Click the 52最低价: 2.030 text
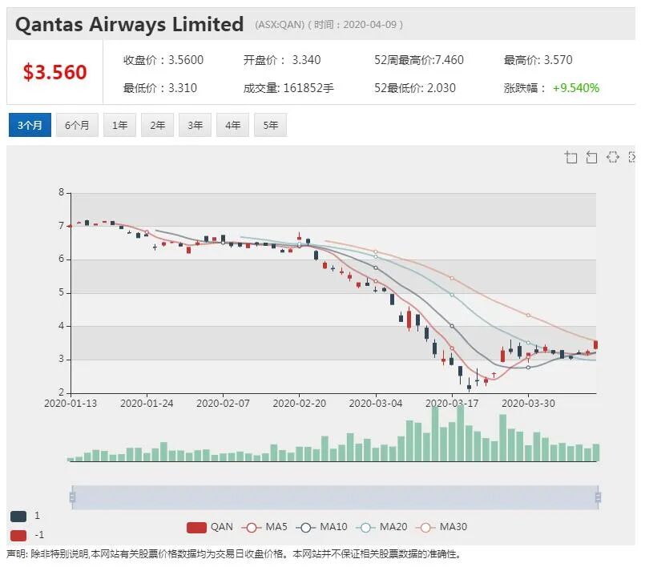This screenshot has width=649, height=575. [415, 88]
